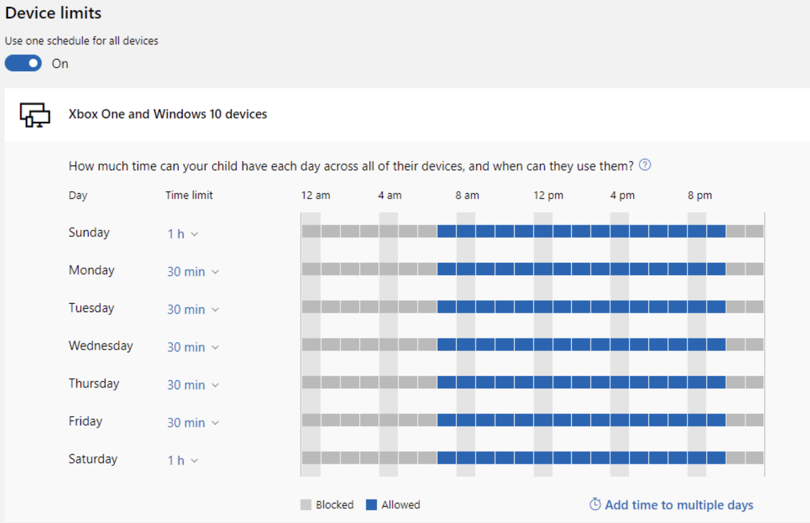Click the Xbox and Windows devices icon
This screenshot has width=810, height=523.
click(35, 115)
